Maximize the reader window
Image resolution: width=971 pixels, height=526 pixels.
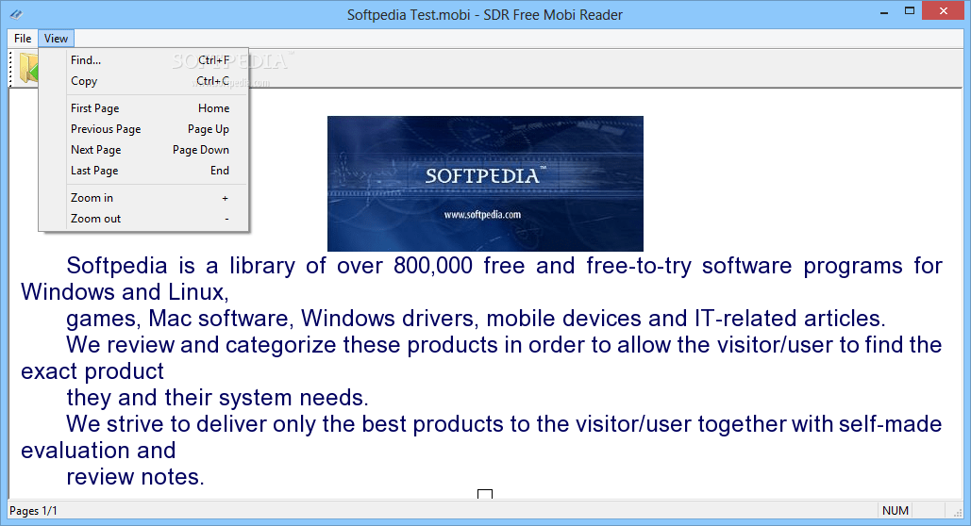tap(909, 11)
